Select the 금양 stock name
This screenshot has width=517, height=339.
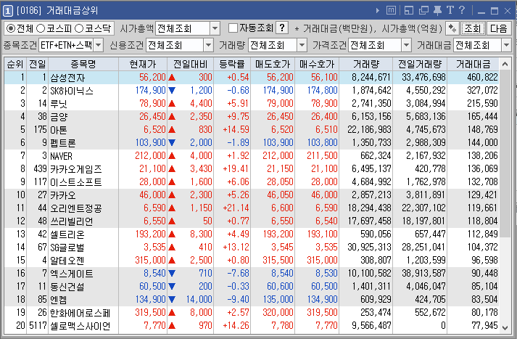tap(59, 117)
